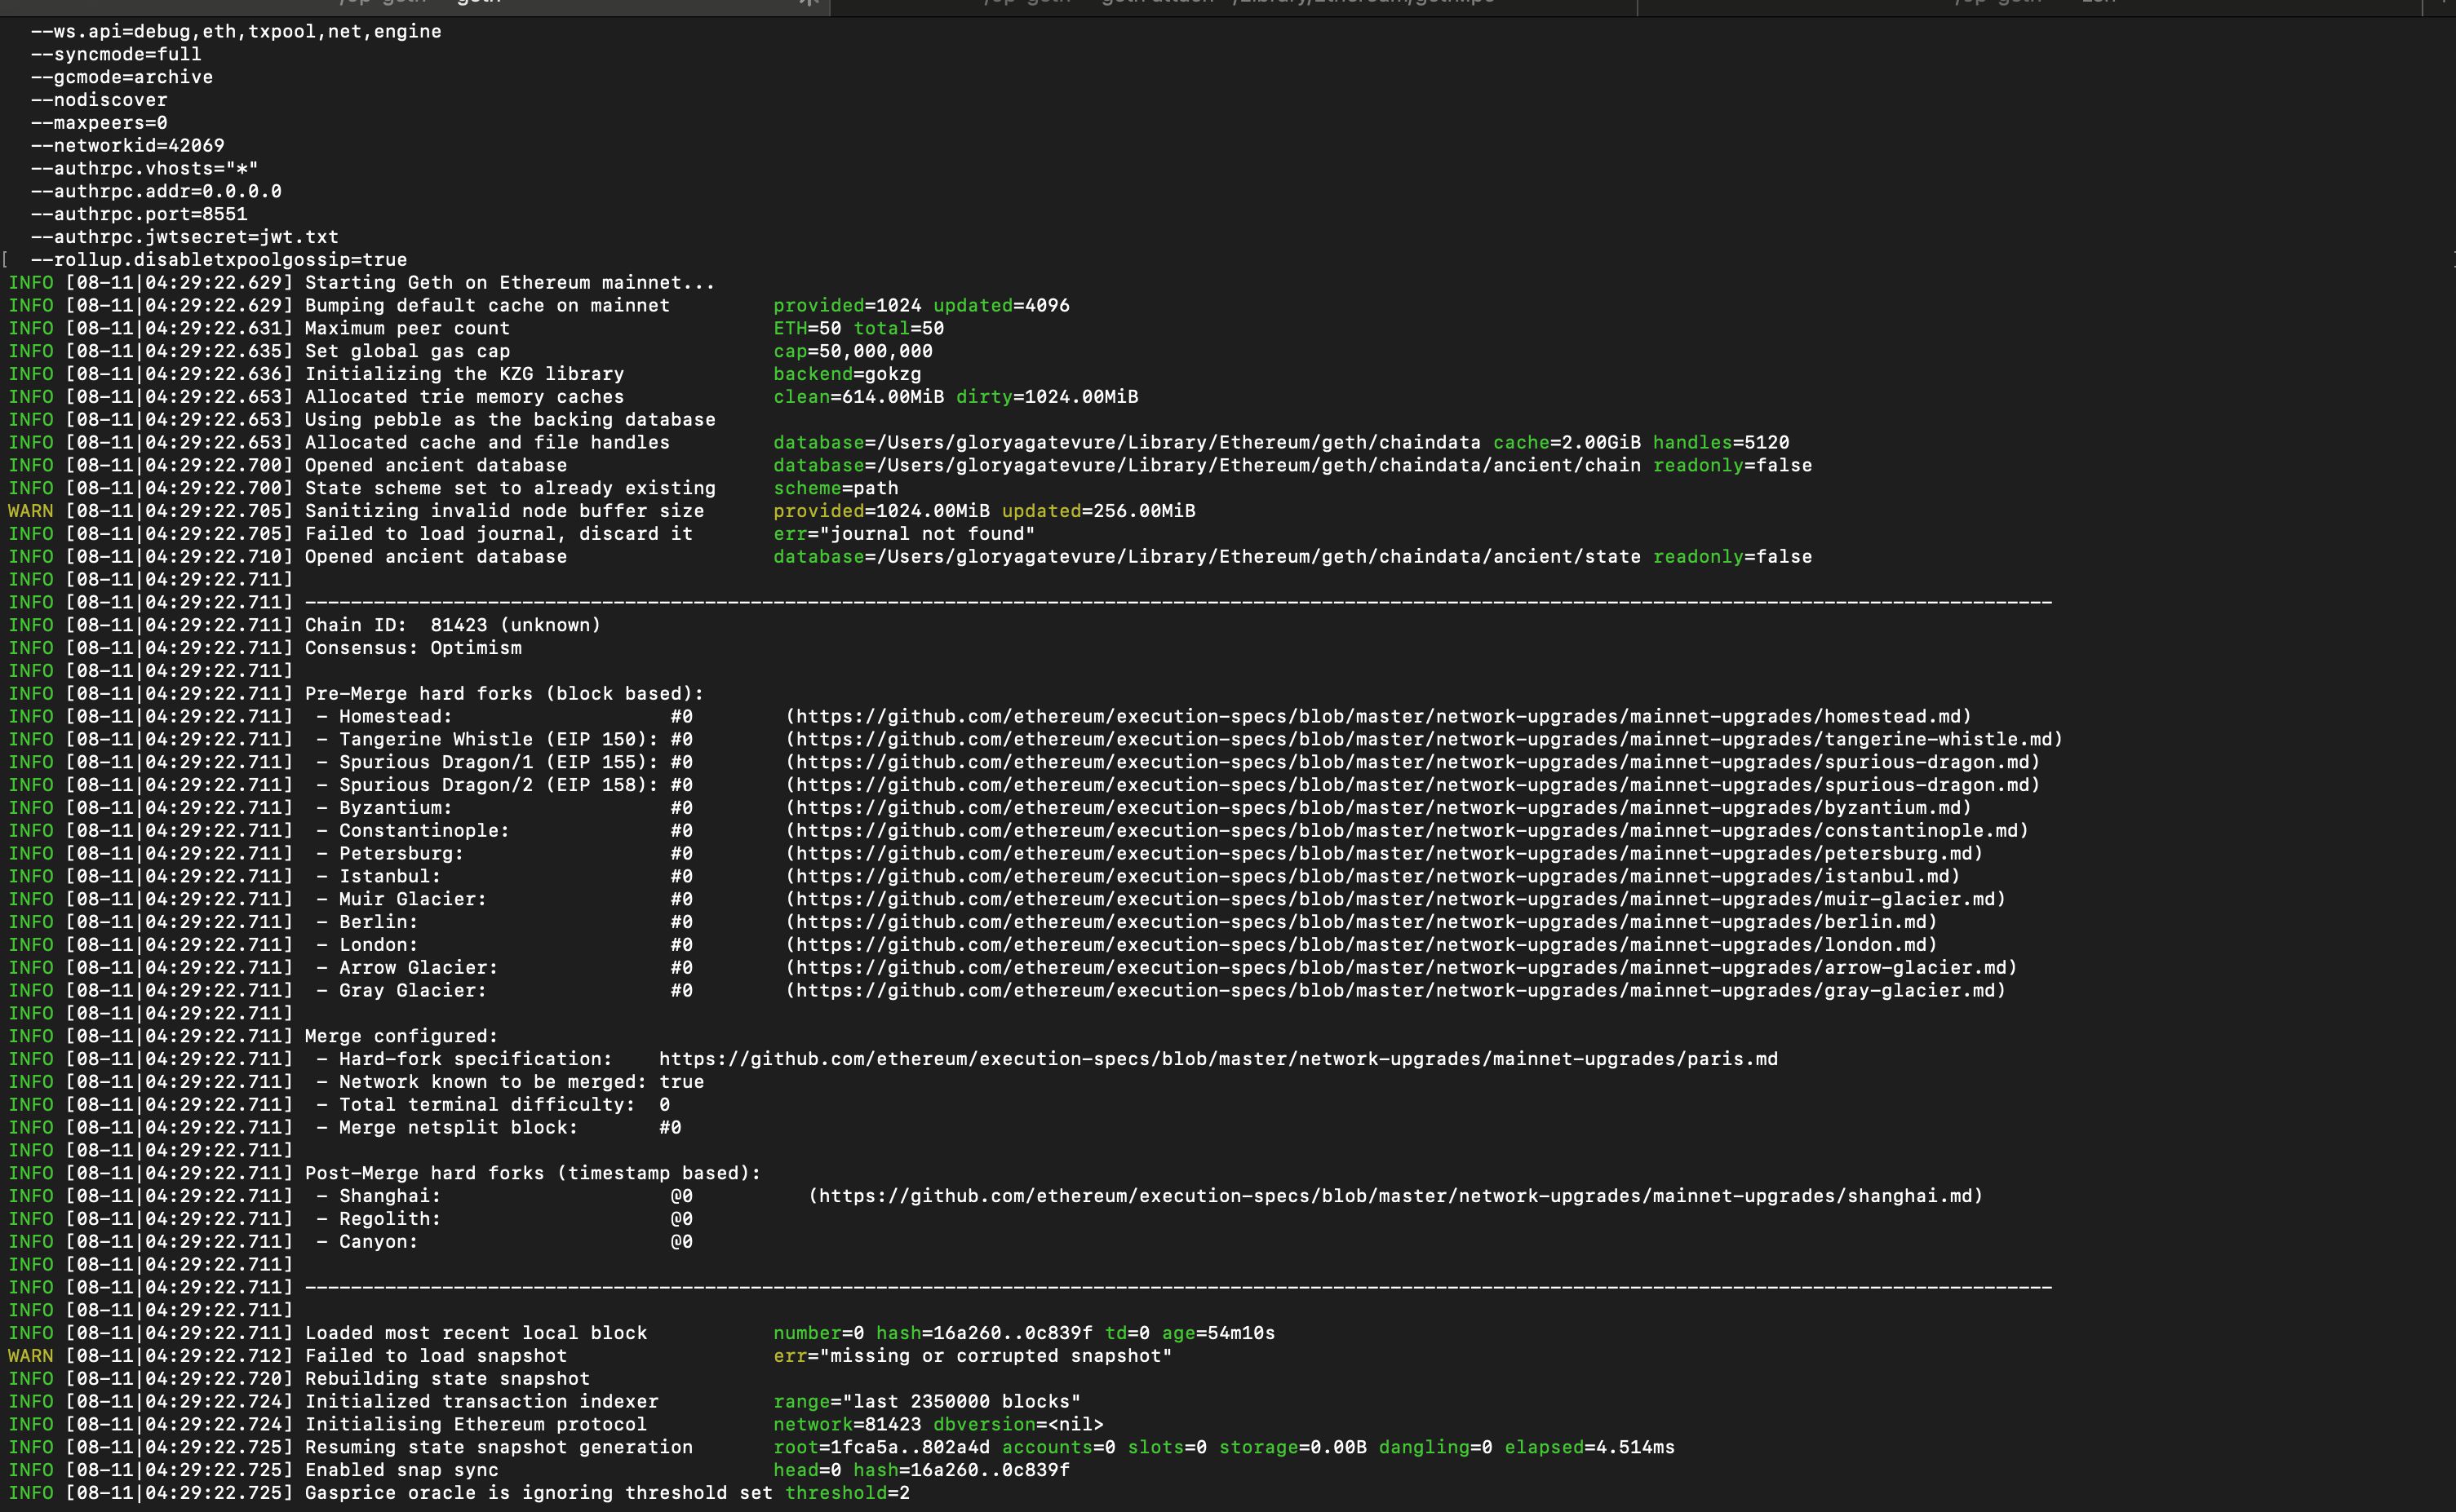Click the 'clean=614.00MiB' trie cache value

click(x=858, y=397)
